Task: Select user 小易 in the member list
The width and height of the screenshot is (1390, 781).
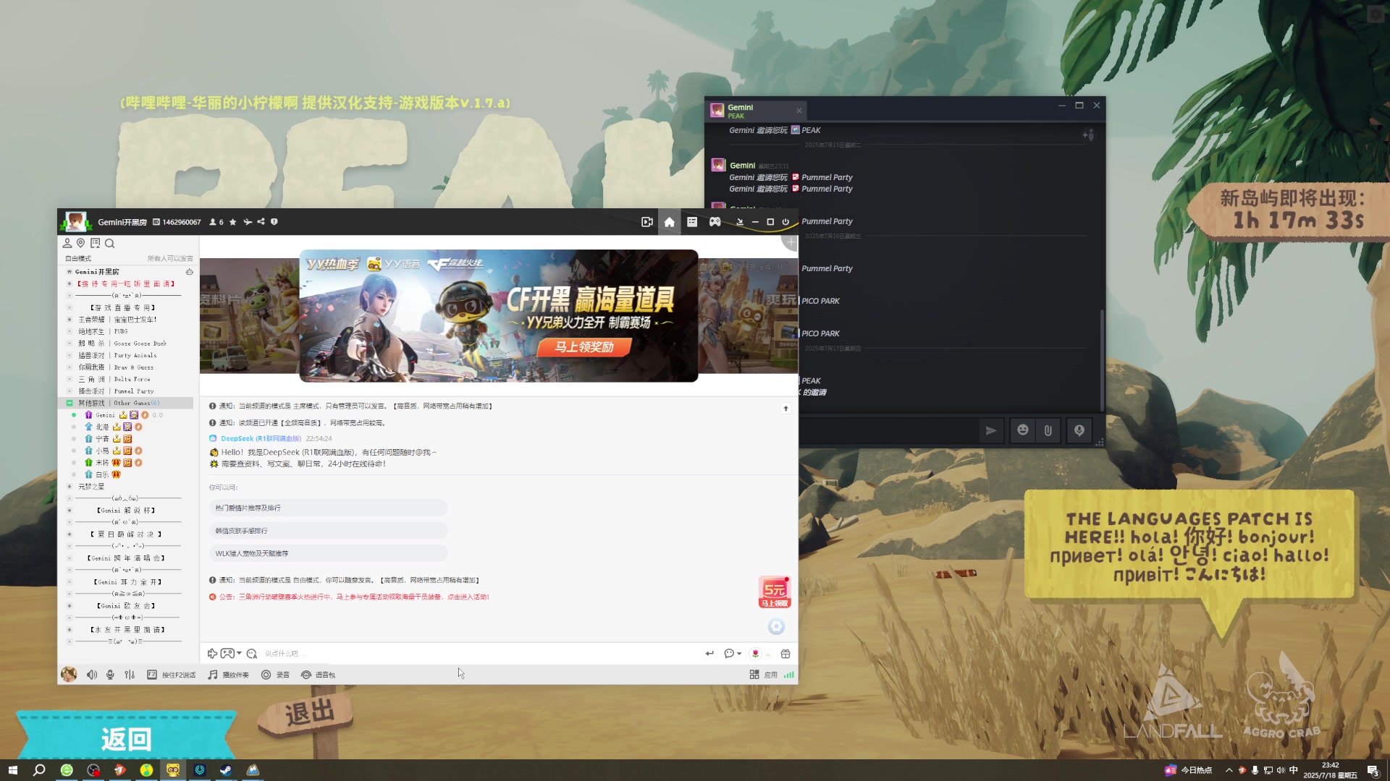Action: pyautogui.click(x=102, y=451)
